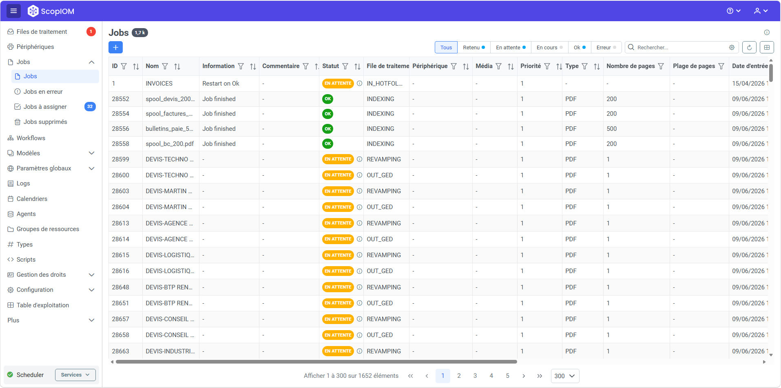The height and width of the screenshot is (388, 781).
Task: Expand Gestion des droits section
Action: (91, 275)
